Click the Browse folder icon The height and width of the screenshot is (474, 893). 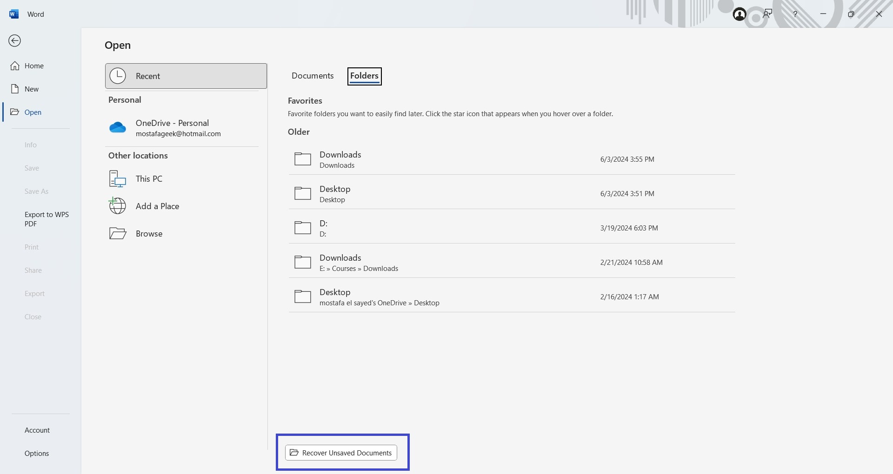(x=118, y=233)
